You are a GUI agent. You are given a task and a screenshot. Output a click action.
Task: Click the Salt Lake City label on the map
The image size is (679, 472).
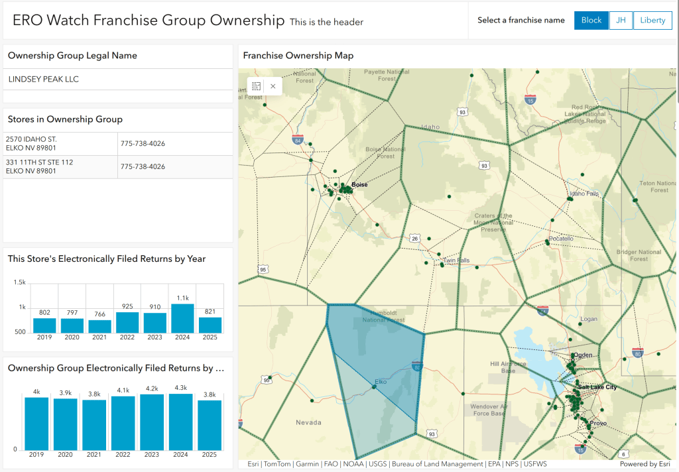(597, 387)
